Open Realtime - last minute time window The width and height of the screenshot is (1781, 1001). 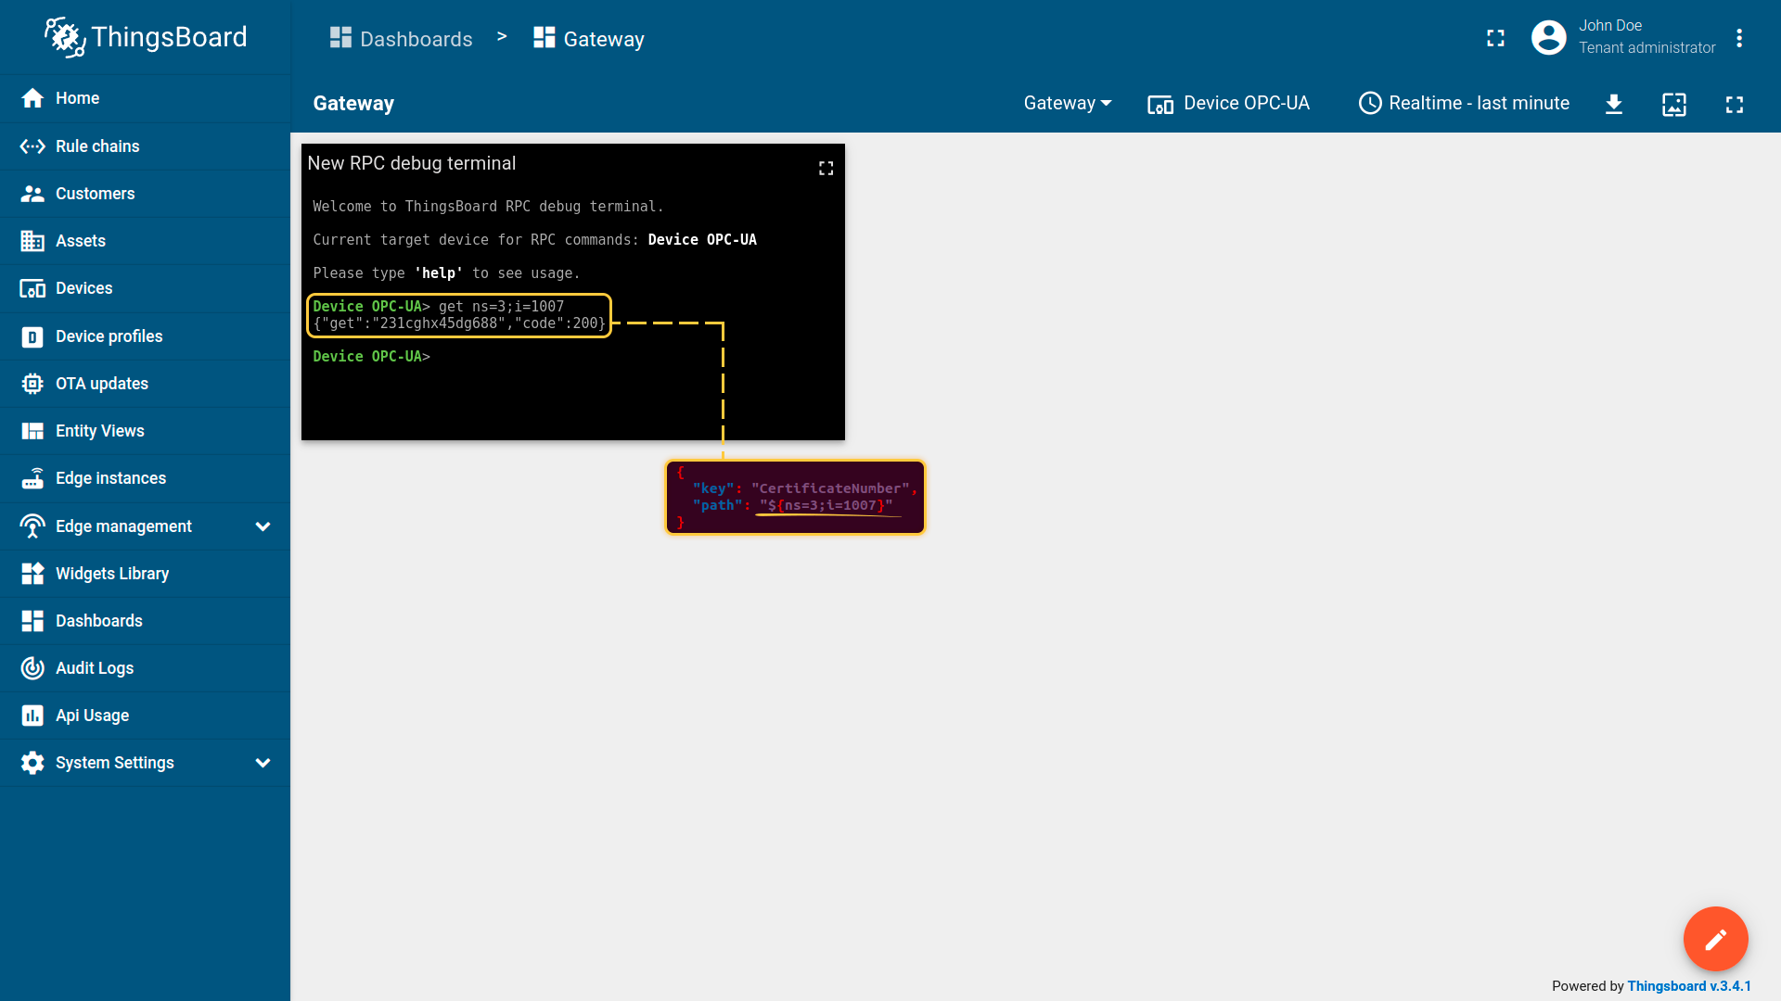[1464, 104]
